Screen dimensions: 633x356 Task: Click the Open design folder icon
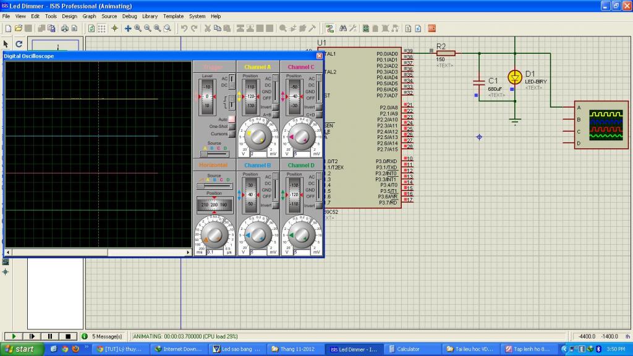tap(19, 28)
